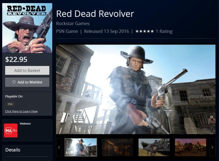Select the dark saloon screenshot thumbnail
Screen dimensions: 219x161
pyautogui.click(x=117, y=147)
